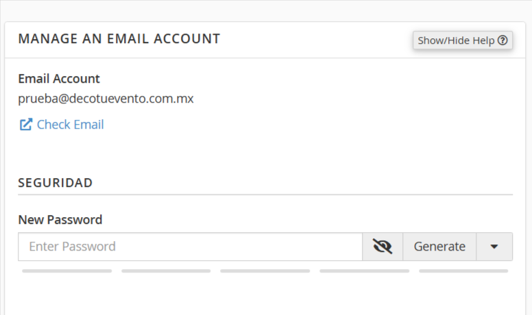This screenshot has width=532, height=315.
Task: Click the external link icon beside Check Email
Action: 26,125
